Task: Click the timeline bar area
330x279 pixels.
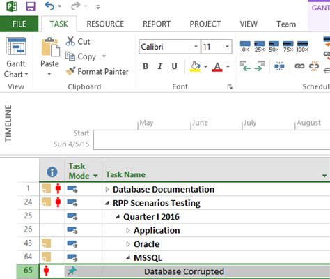Action: [212, 139]
